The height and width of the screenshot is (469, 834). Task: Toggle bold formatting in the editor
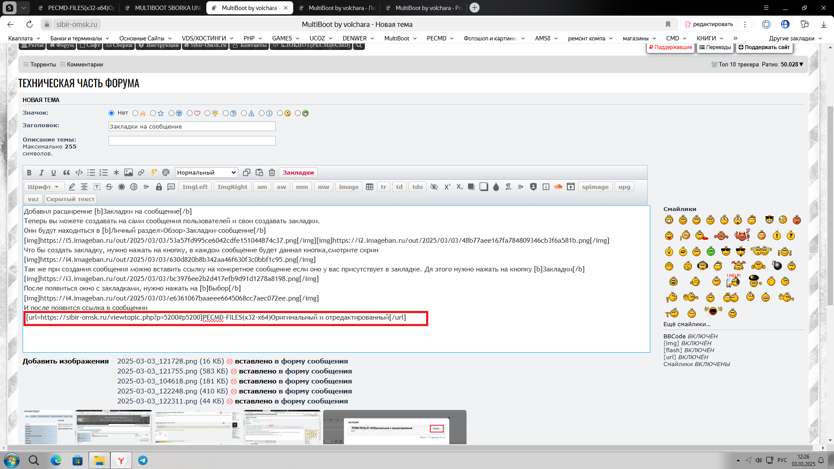click(29, 172)
